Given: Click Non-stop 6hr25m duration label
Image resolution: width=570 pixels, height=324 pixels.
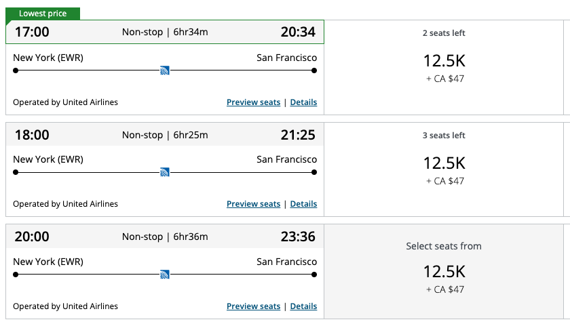Looking at the screenshot, I should click(x=165, y=135).
